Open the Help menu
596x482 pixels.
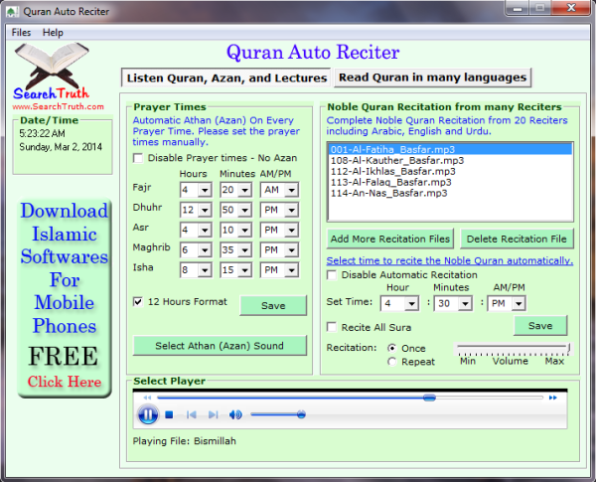[x=53, y=33]
